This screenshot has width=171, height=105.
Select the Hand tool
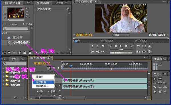[x=160, y=92]
